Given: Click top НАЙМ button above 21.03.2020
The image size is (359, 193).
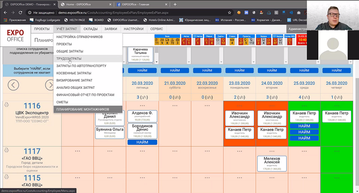Looking at the screenshot, I should [x=175, y=70].
